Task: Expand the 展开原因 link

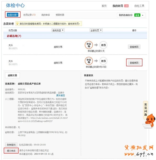Action: (61, 95)
